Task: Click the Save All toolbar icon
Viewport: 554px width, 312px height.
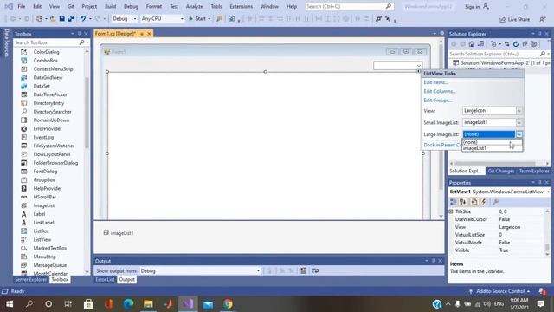Action: (71, 19)
